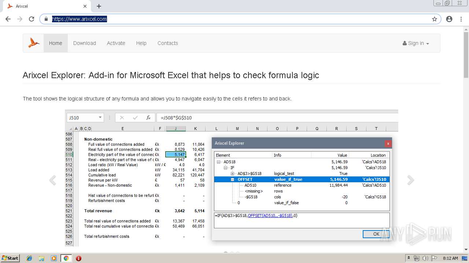Viewport: 469px width, 263px height.
Task: Click the browser back arrow
Action: (8, 19)
